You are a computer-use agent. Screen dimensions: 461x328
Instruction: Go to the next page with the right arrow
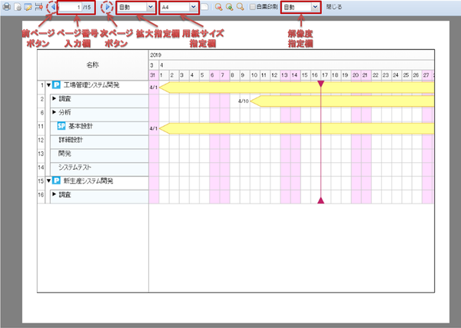pos(107,7)
